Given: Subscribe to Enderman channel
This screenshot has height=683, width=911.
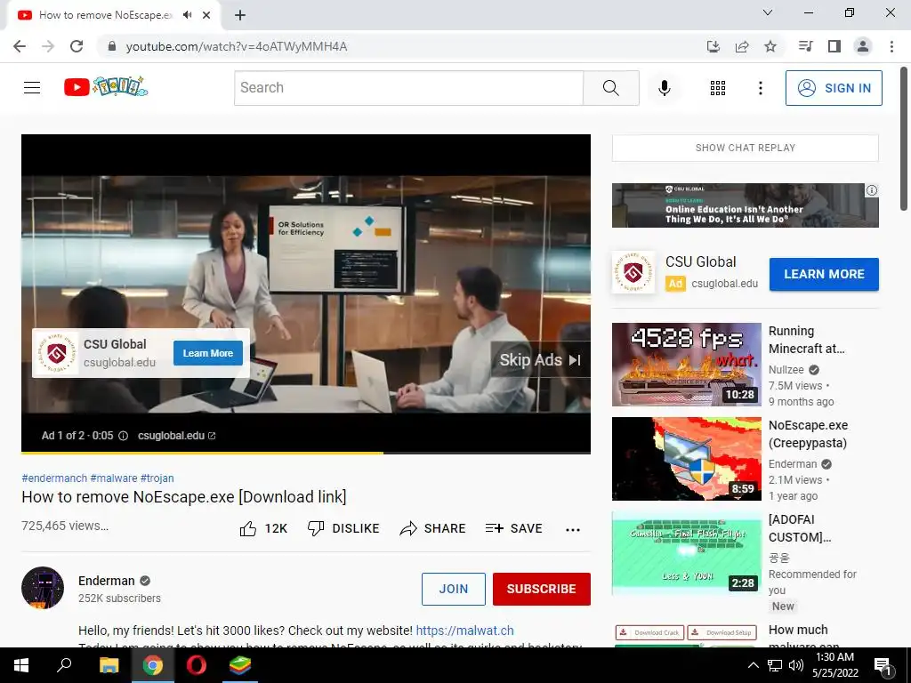Looking at the screenshot, I should coord(542,589).
